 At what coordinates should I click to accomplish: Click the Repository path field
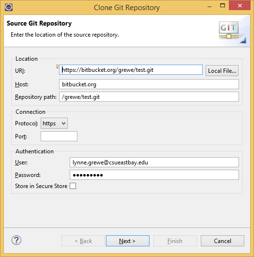(149, 97)
